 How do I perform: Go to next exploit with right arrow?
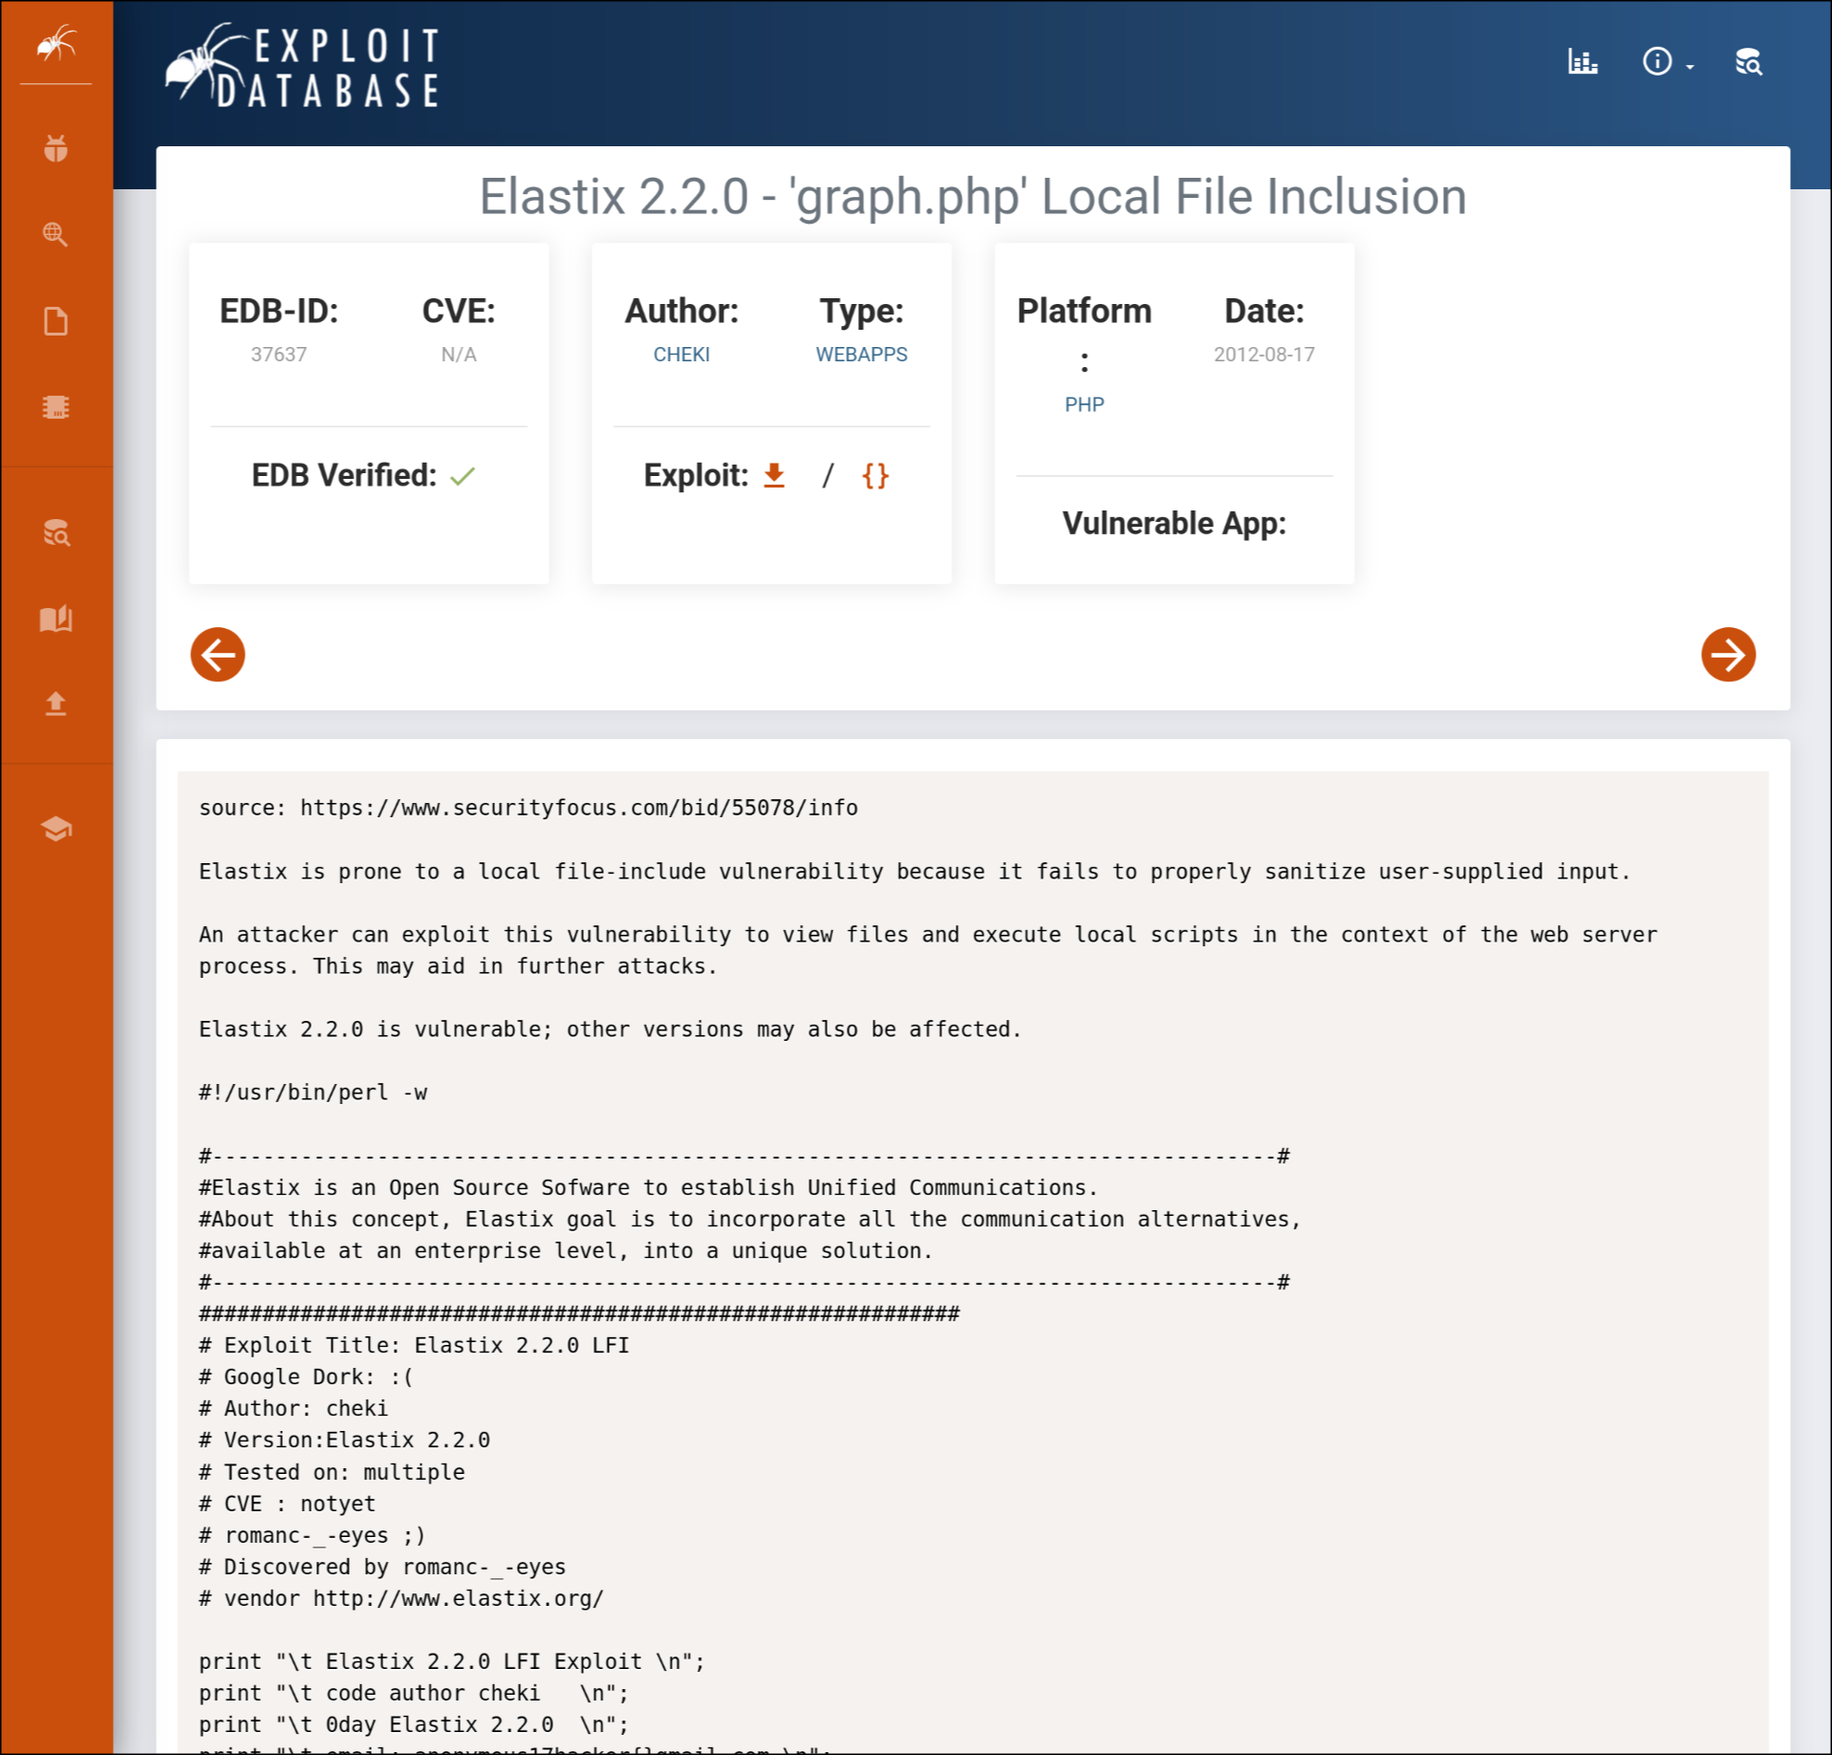1728,655
